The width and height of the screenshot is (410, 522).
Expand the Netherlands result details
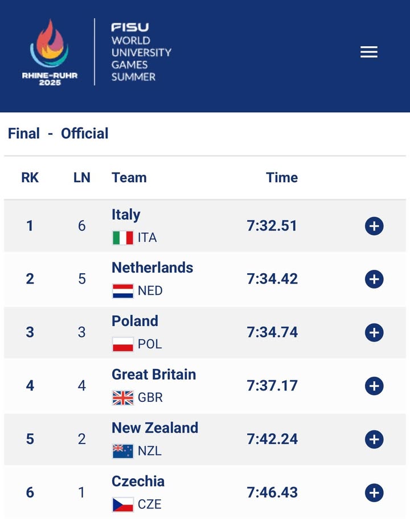374,279
